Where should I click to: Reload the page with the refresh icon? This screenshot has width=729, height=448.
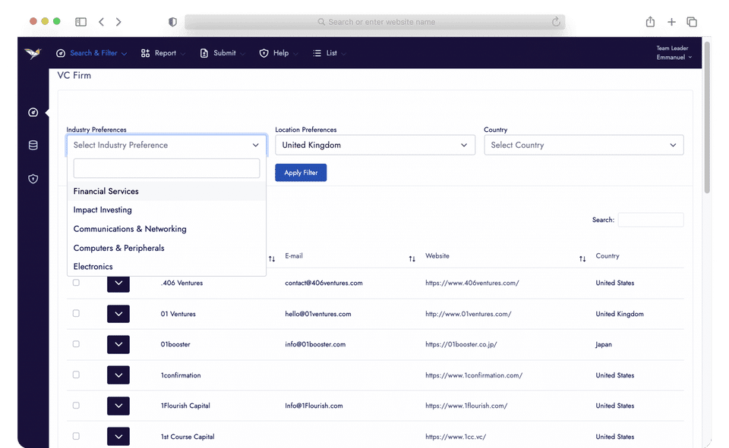pos(556,22)
